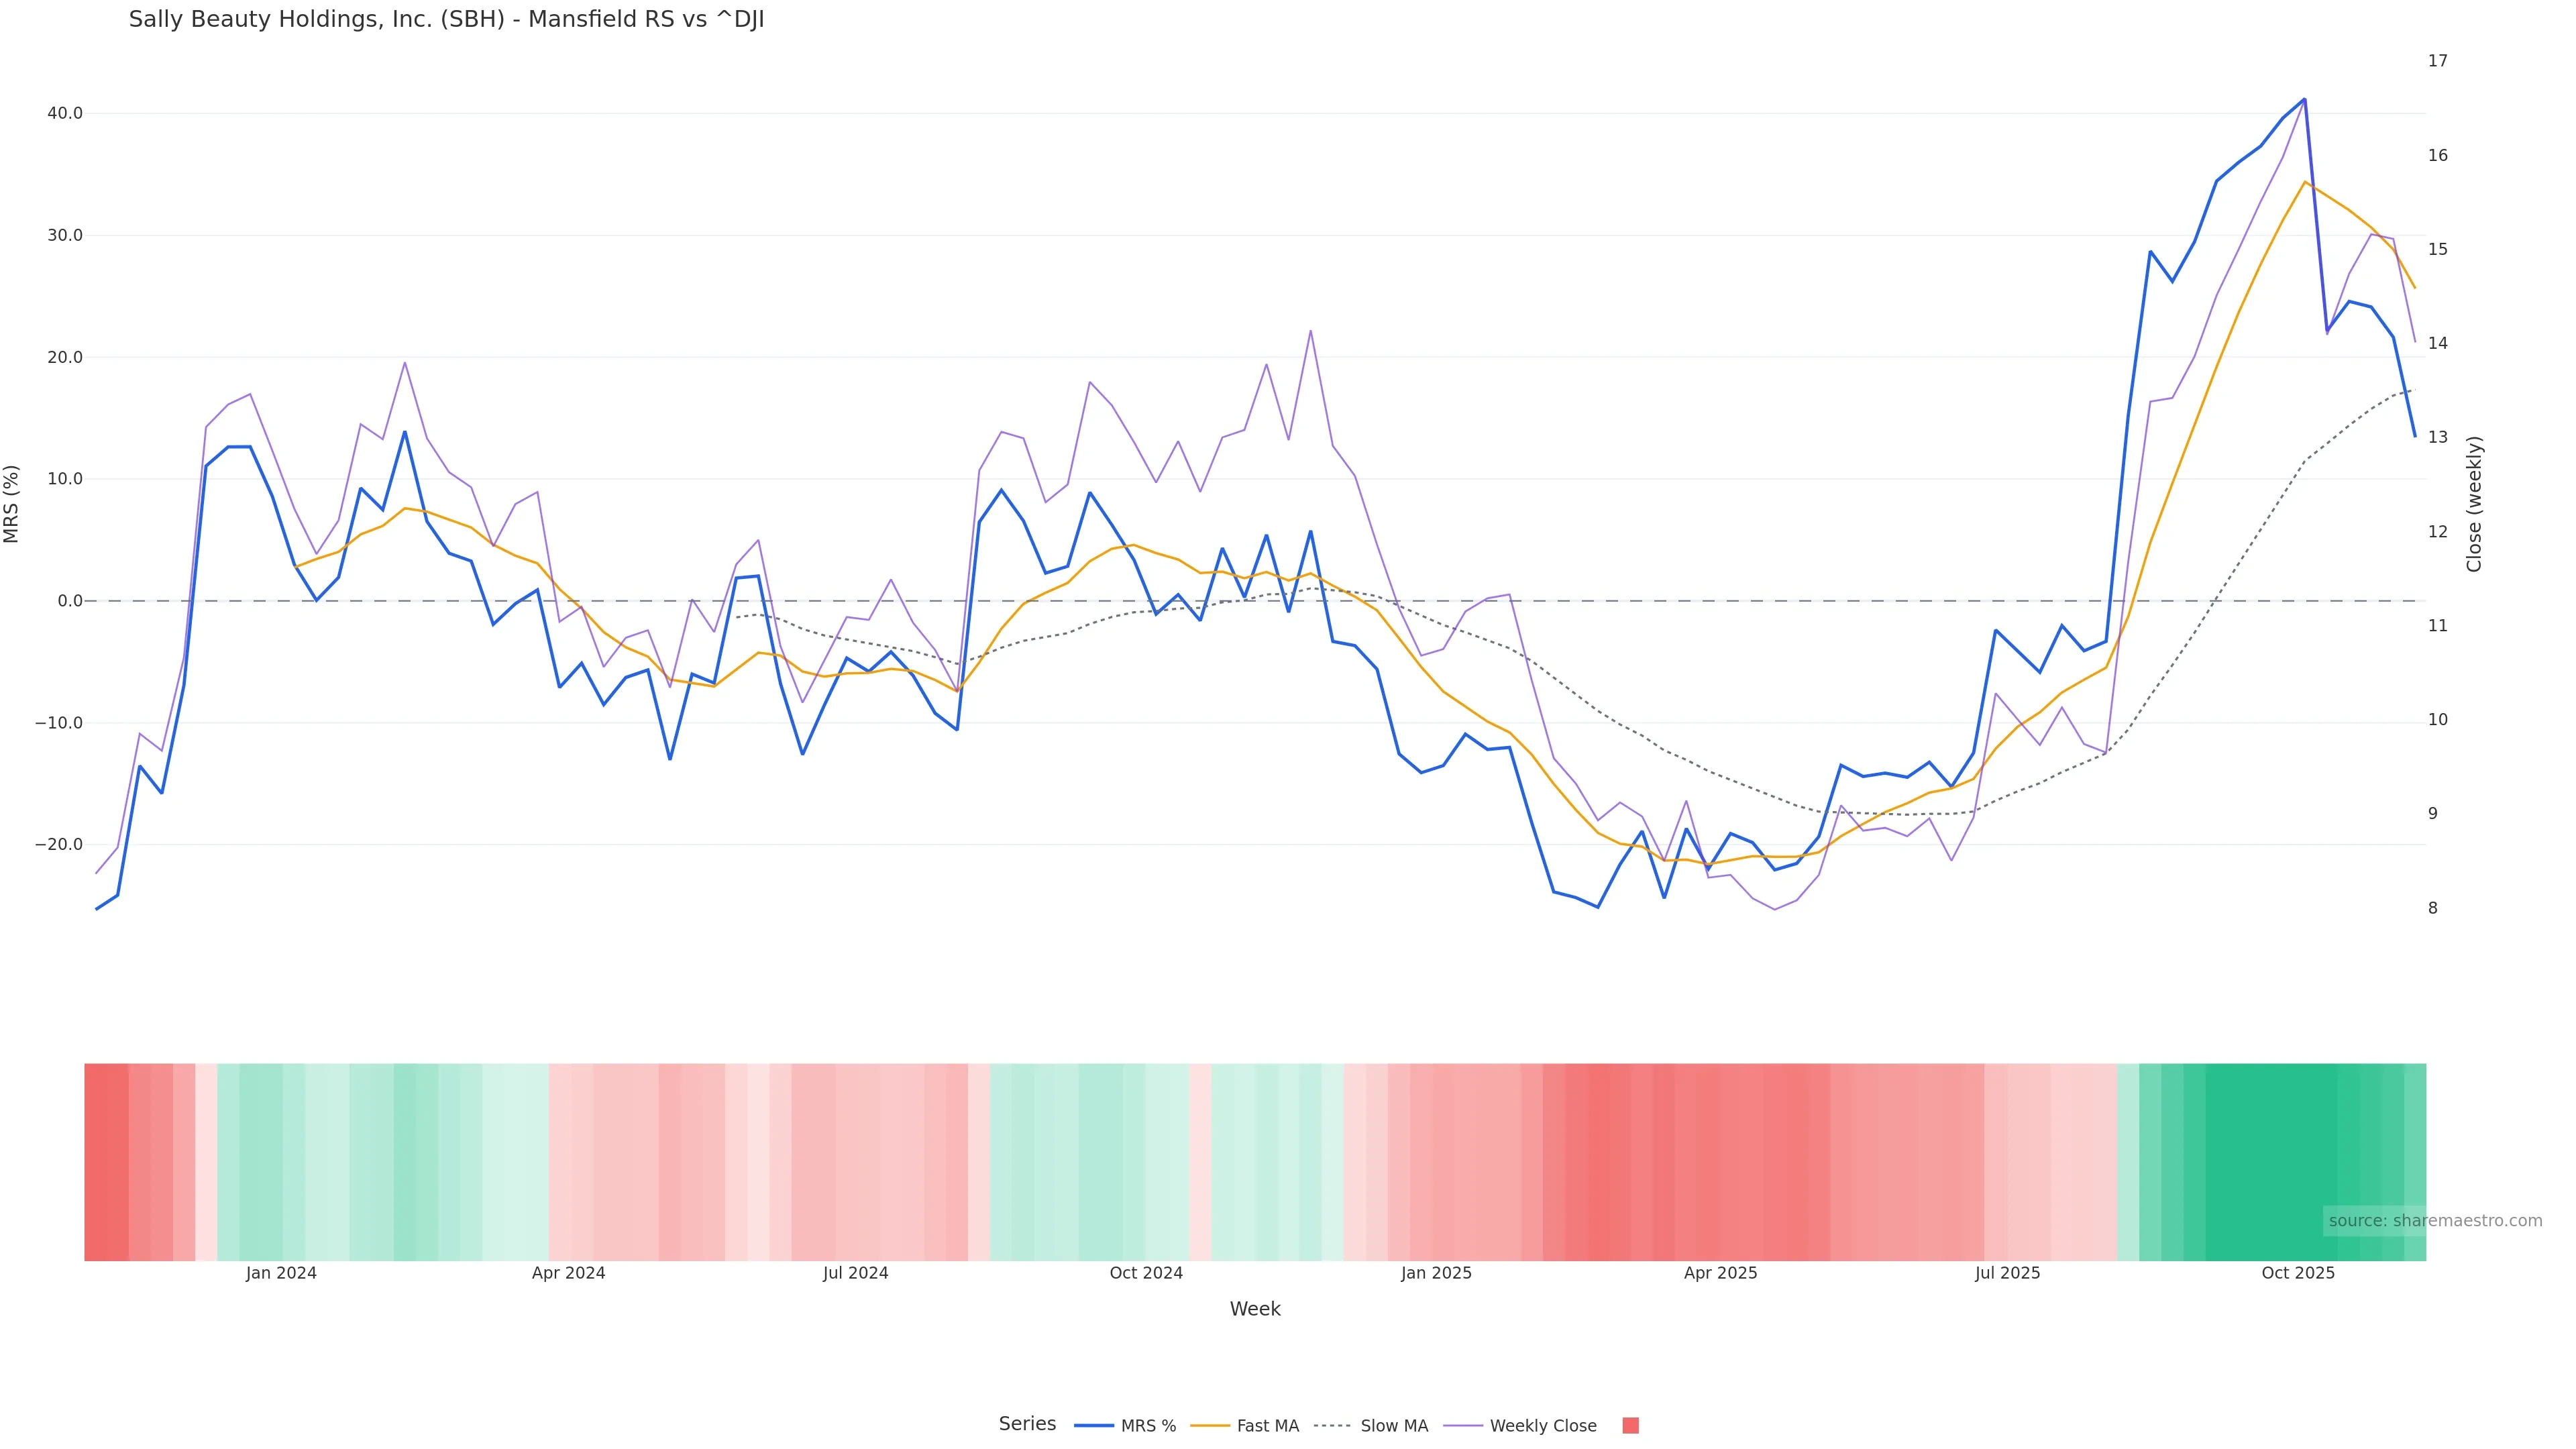Click the Close (weekly) right axis title
Screen dimensions: 2576x1449
[x=2474, y=504]
